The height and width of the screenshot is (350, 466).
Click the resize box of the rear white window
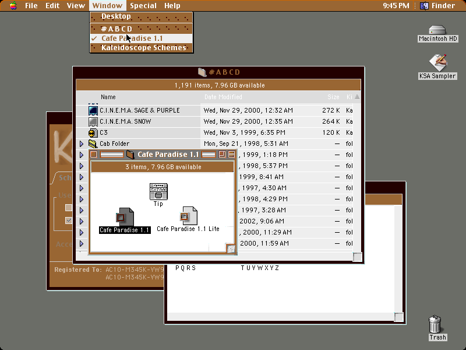[398, 317]
